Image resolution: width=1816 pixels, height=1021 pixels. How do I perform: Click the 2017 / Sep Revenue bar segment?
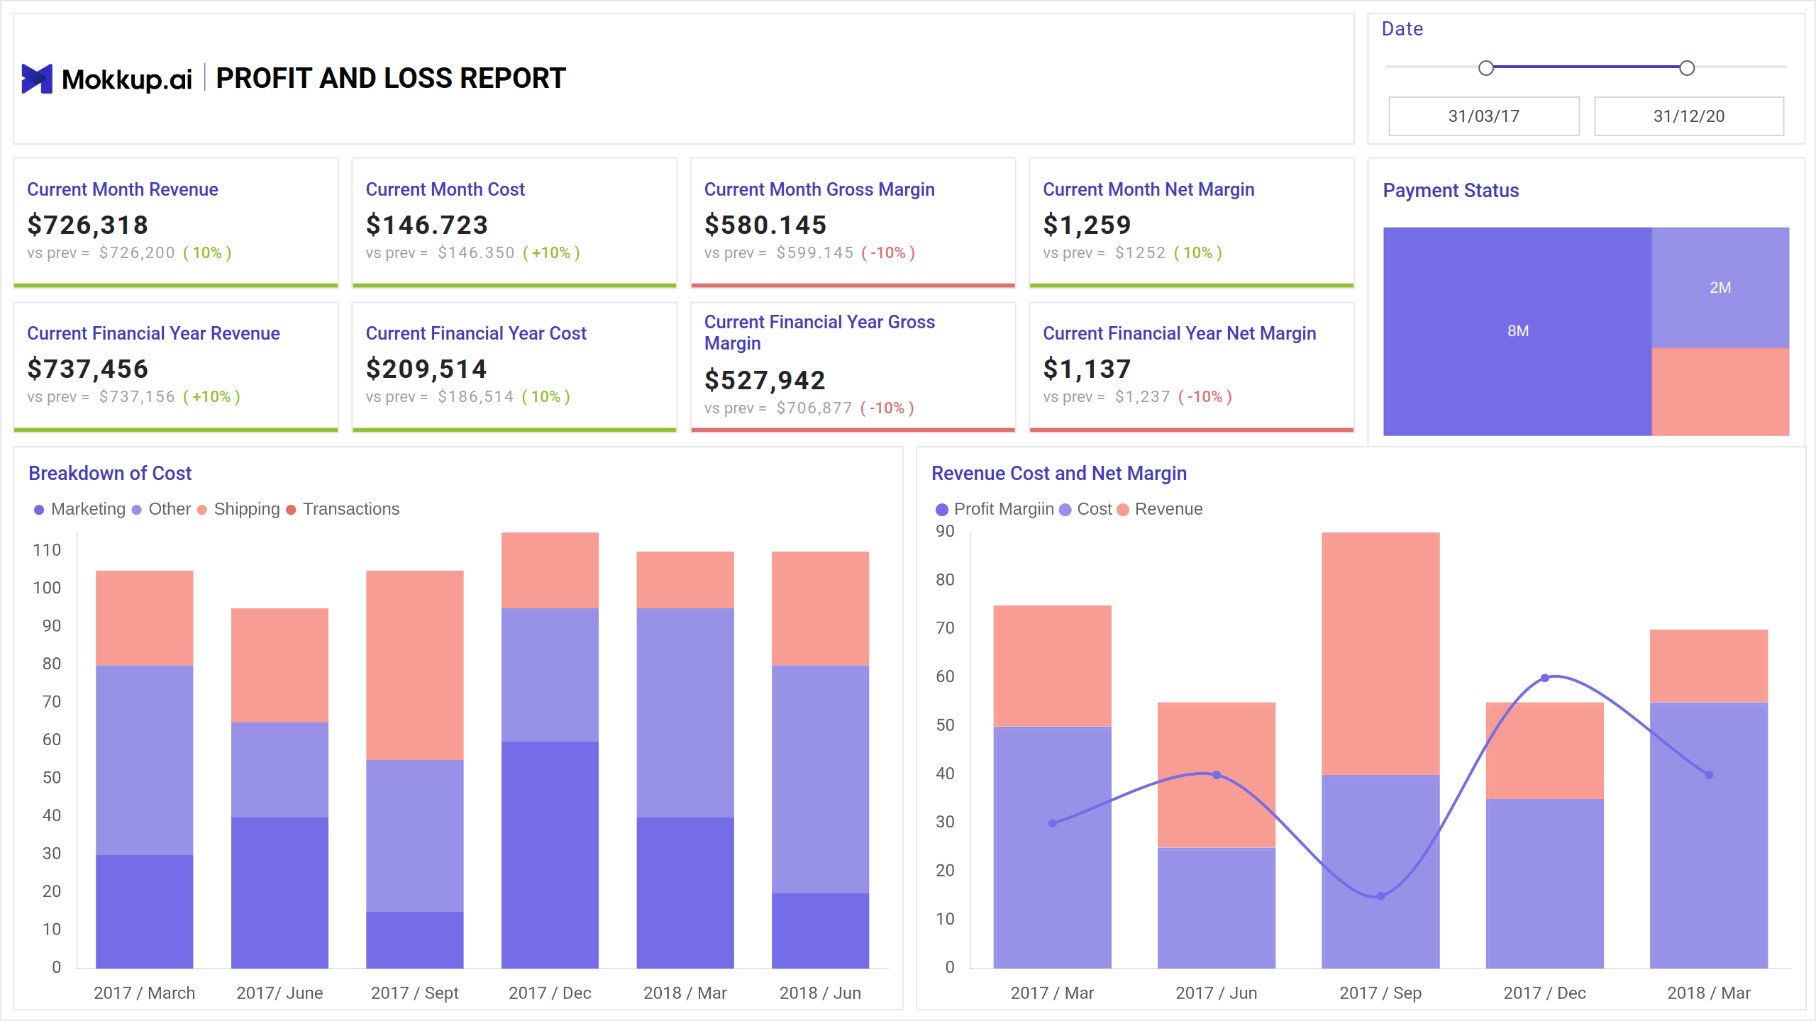[1380, 654]
